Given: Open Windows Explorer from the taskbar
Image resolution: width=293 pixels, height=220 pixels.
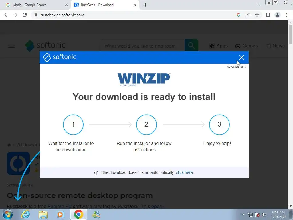Looking at the screenshot, I should pyautogui.click(x=43, y=214).
